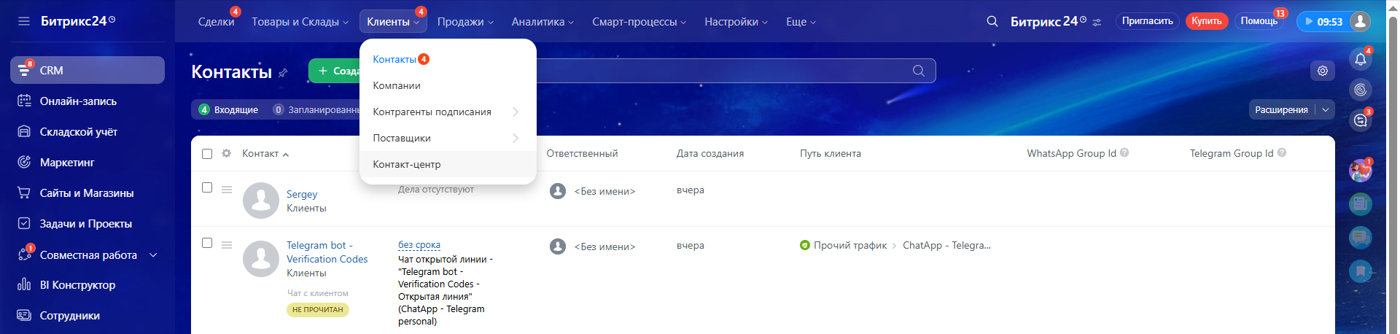Open the Sergey contact link
1400x334 pixels.
302,194
